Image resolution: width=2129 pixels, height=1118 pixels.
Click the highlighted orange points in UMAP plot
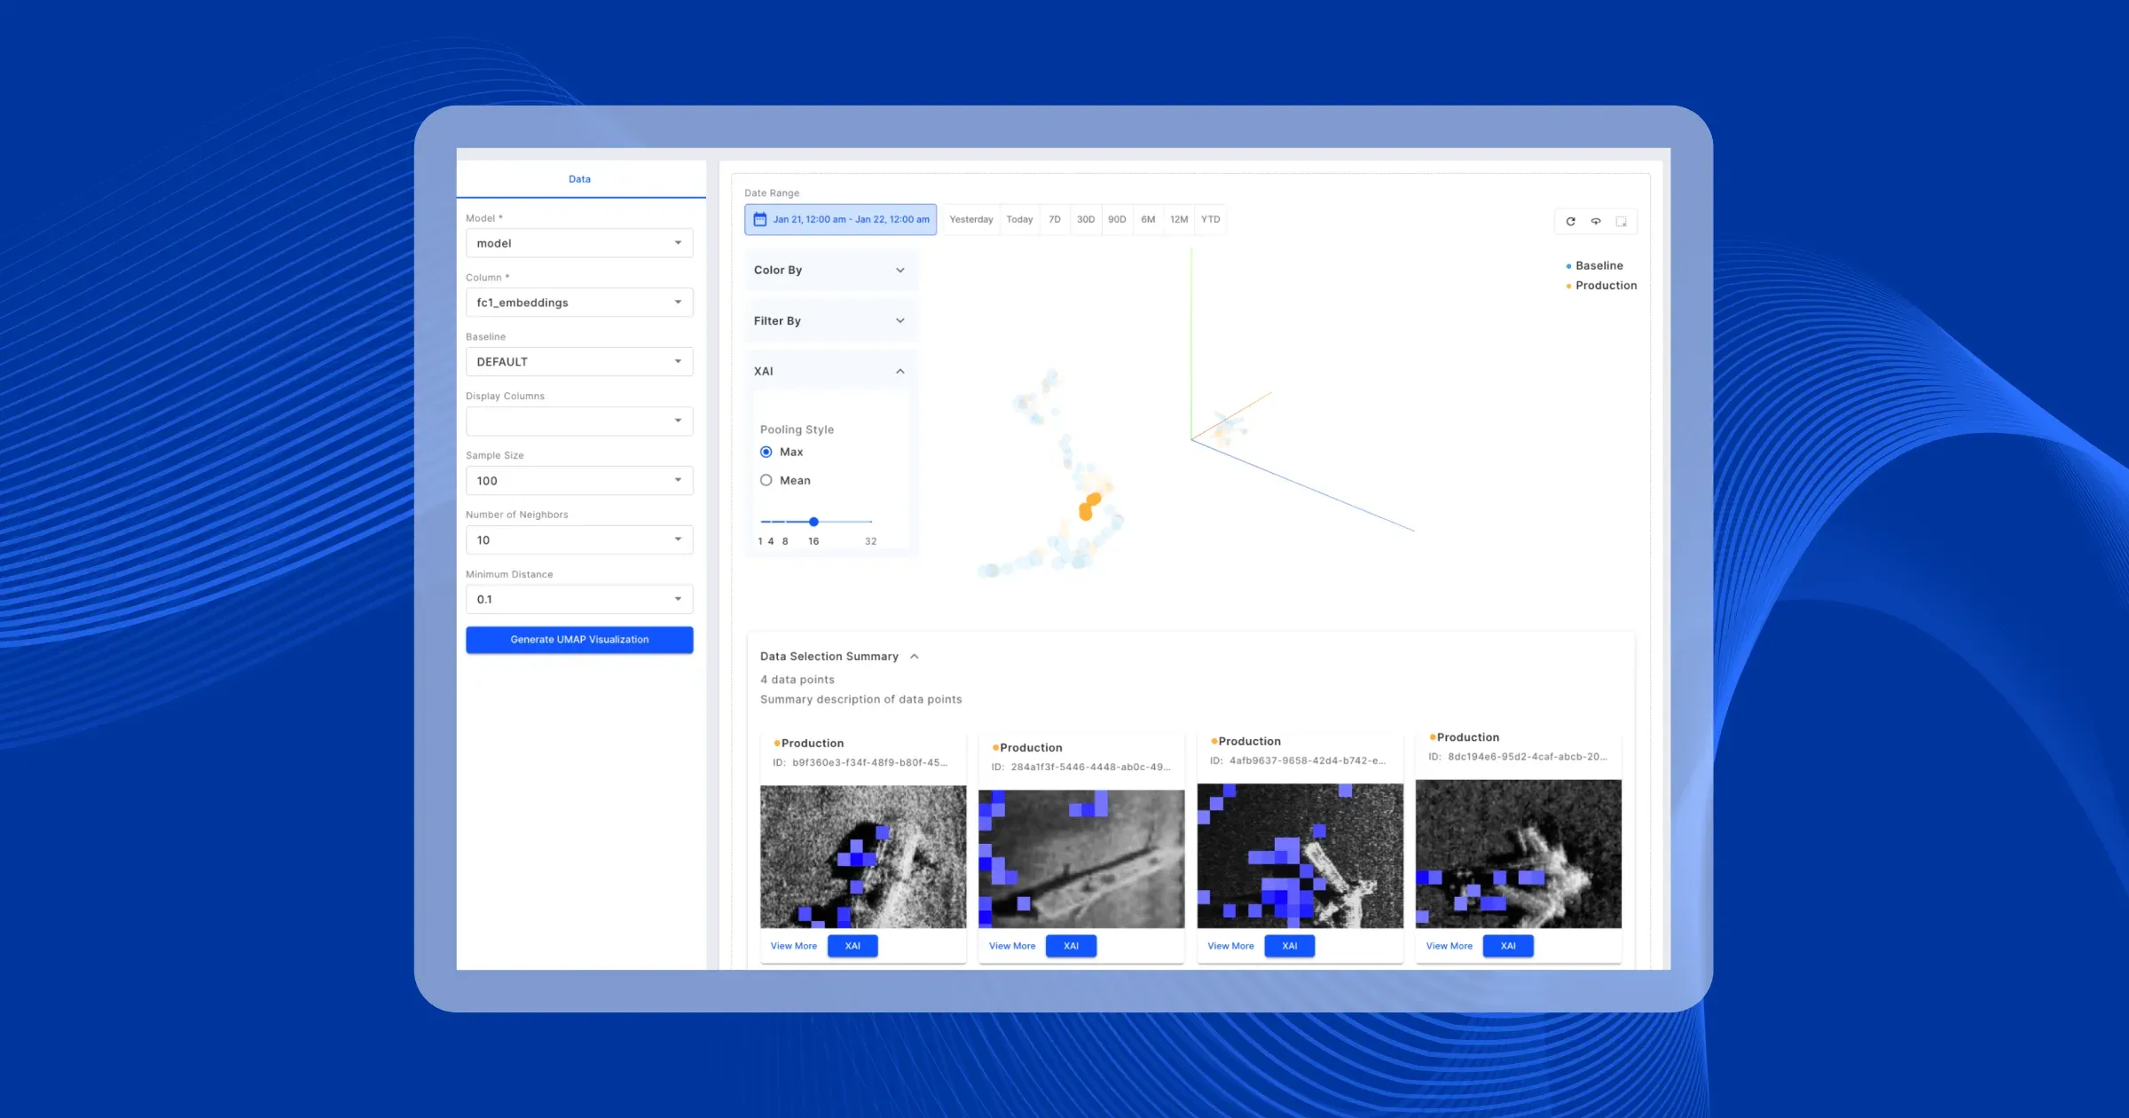[1089, 506]
